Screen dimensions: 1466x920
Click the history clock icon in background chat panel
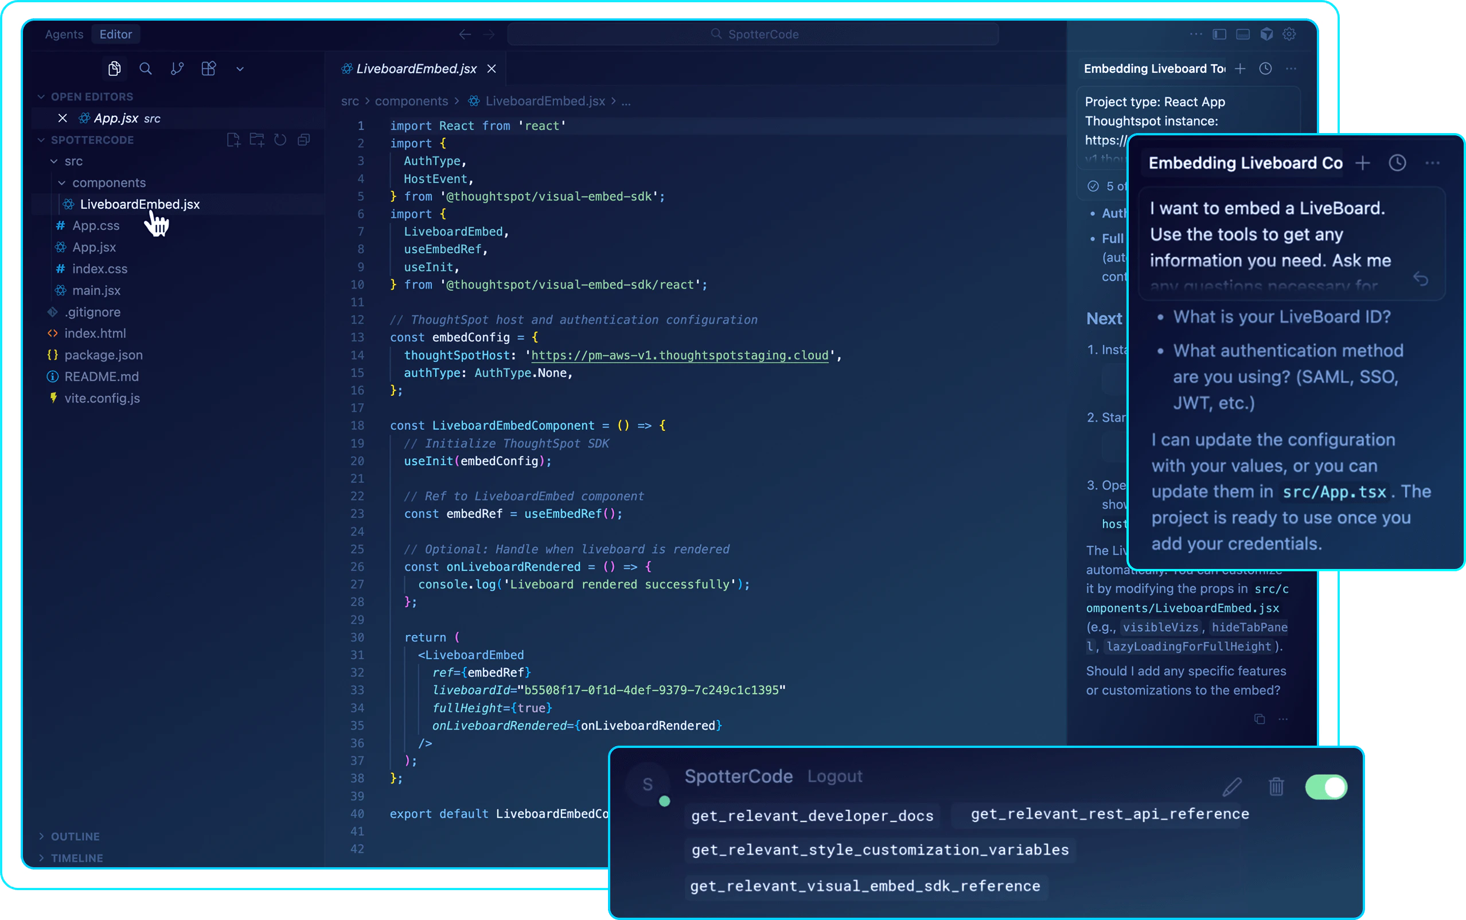[x=1265, y=69]
